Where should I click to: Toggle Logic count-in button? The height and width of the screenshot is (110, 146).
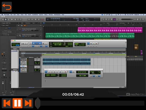pos(114,19)
